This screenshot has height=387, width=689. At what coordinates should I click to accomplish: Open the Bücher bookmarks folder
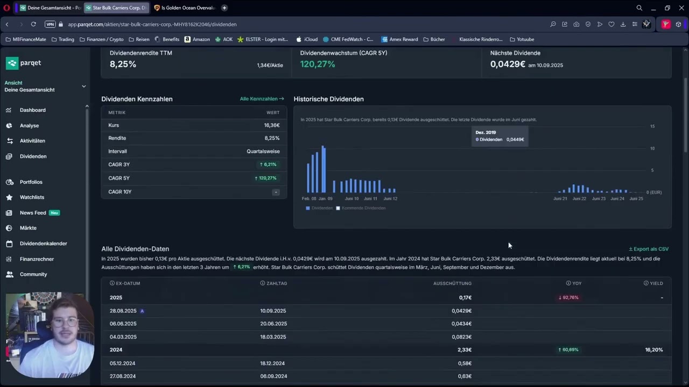tap(434, 39)
